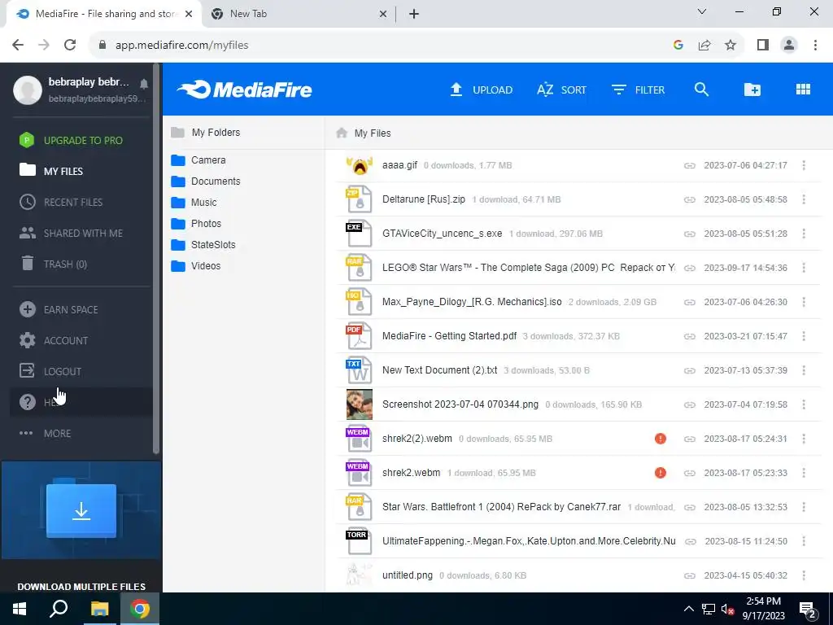Open Account settings in sidebar
The width and height of the screenshot is (833, 625).
(x=54, y=340)
